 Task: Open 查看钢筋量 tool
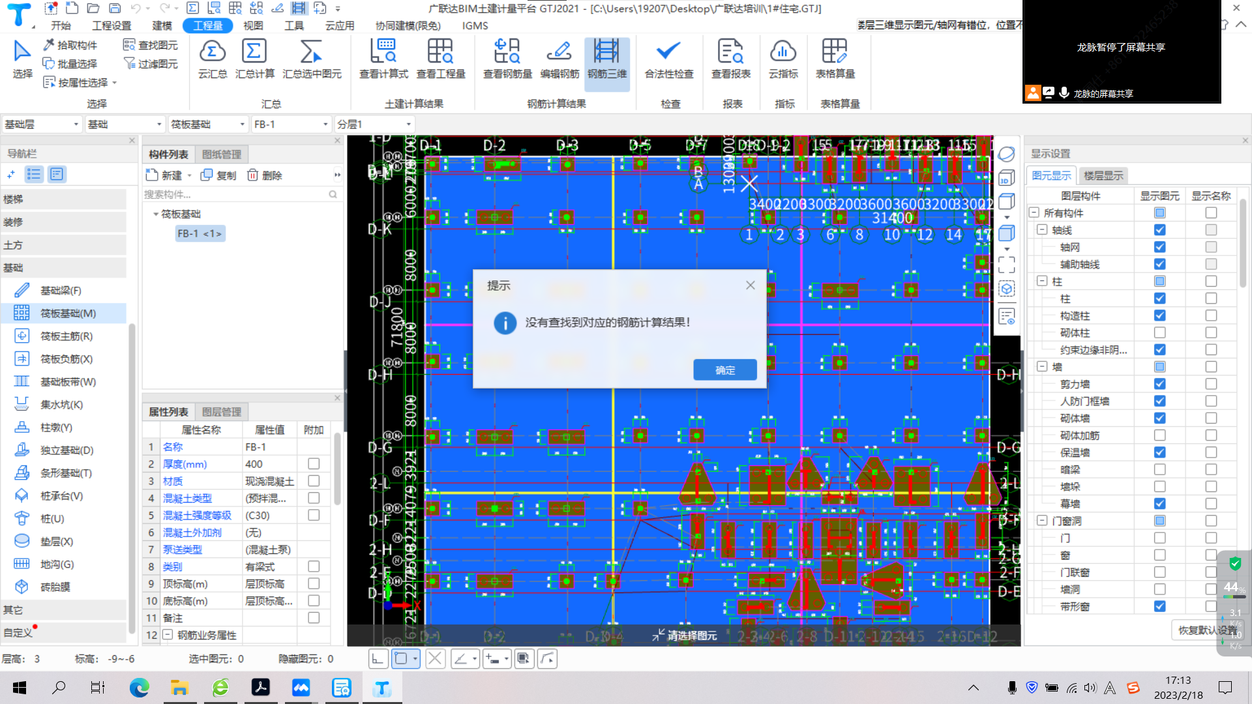click(507, 59)
